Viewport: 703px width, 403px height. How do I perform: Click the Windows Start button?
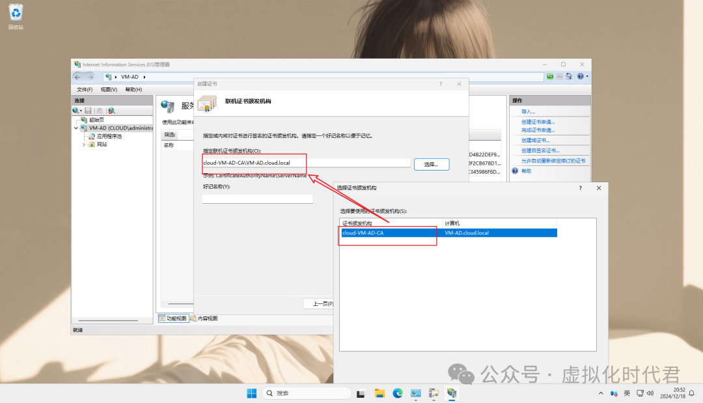click(x=251, y=393)
